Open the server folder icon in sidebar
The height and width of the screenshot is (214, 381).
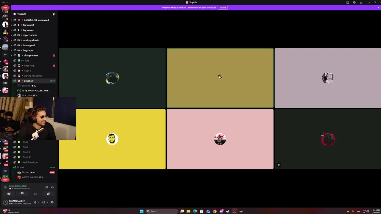point(5,171)
